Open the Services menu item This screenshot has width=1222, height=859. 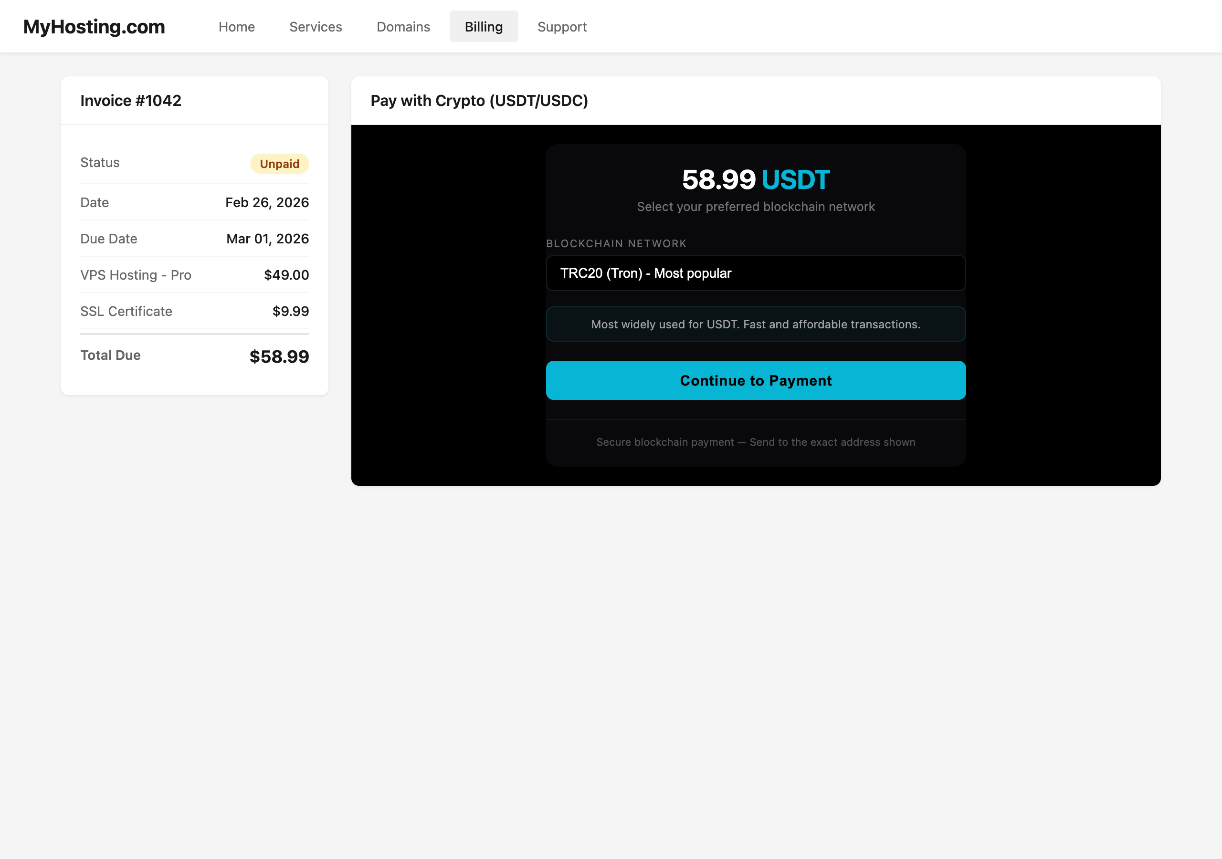click(316, 27)
